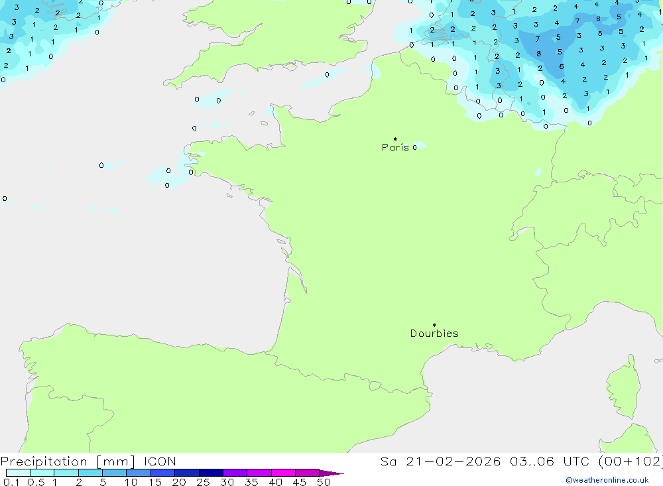
Task: Click the Dourbies city label
Action: (x=434, y=334)
